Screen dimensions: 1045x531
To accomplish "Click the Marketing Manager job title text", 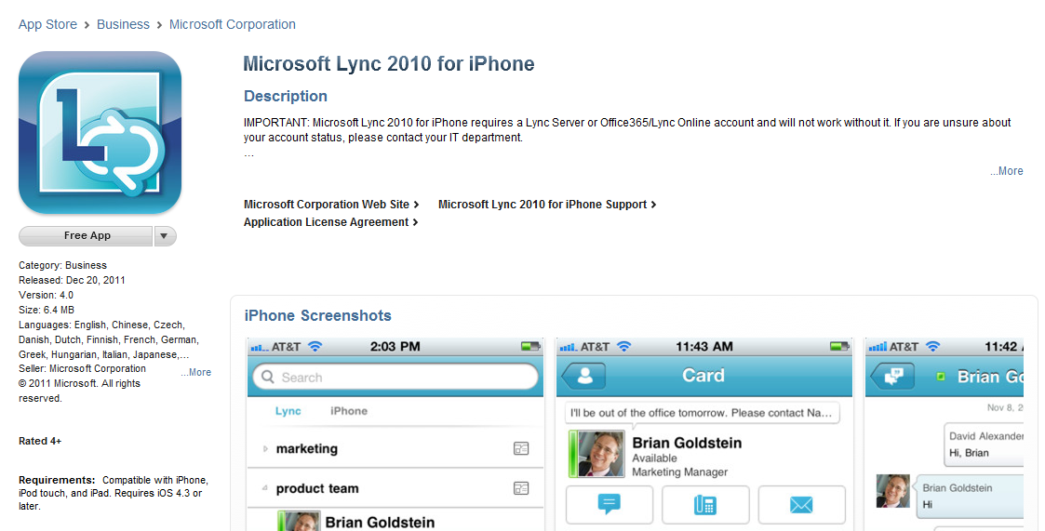I will point(680,472).
